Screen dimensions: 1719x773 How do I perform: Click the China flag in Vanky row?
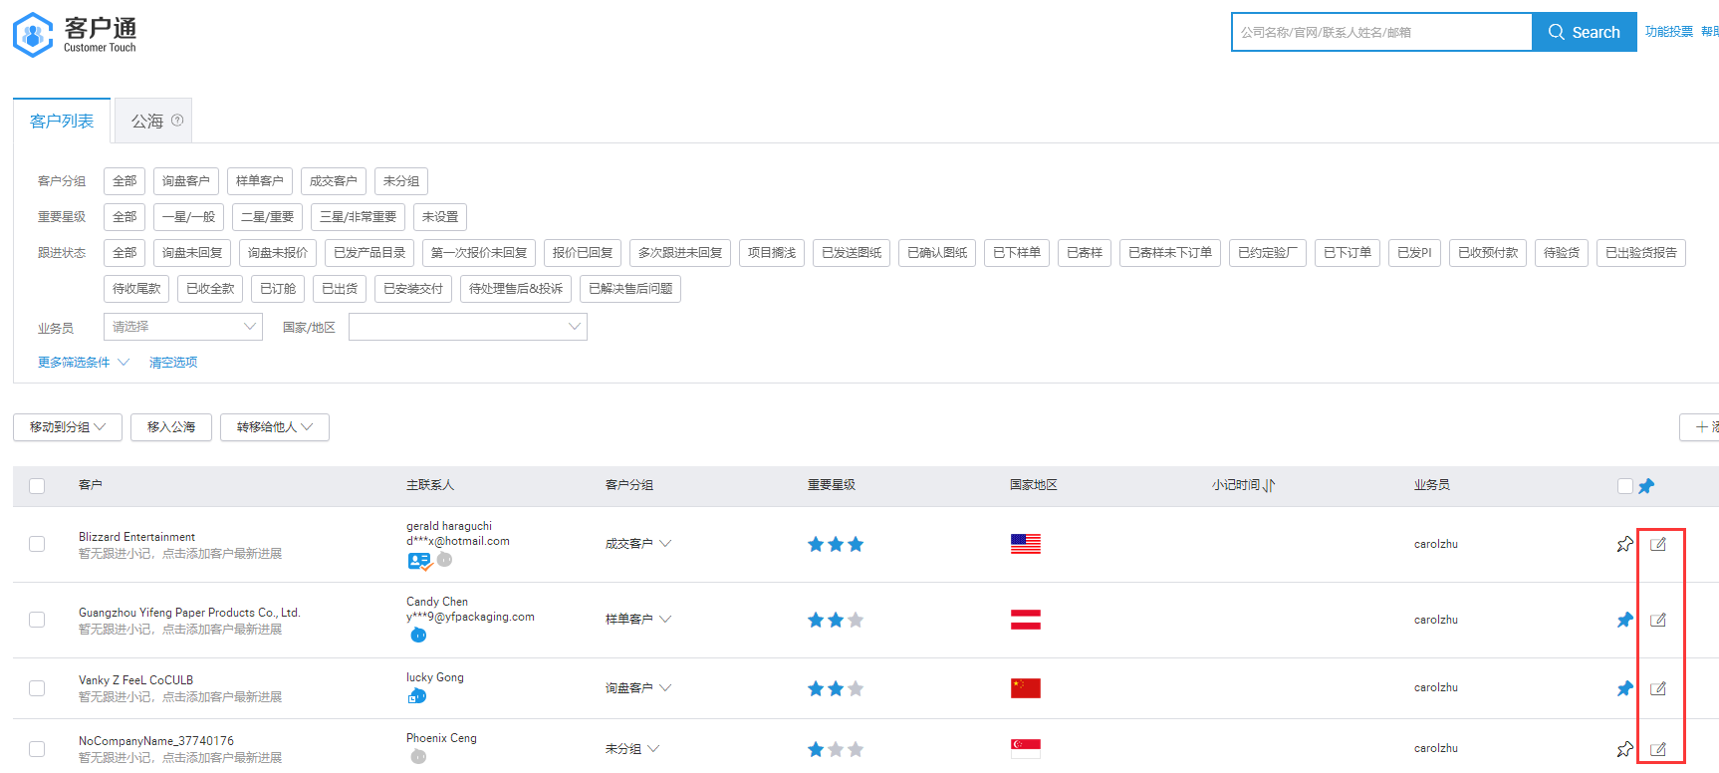click(x=1026, y=688)
